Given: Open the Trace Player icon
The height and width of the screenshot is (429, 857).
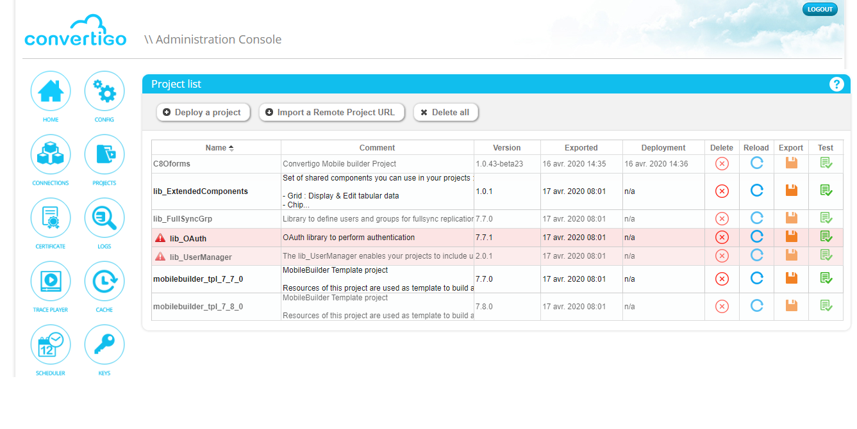Looking at the screenshot, I should (51, 281).
